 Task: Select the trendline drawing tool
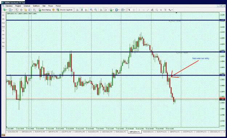pyautogui.click(x=148, y=10)
